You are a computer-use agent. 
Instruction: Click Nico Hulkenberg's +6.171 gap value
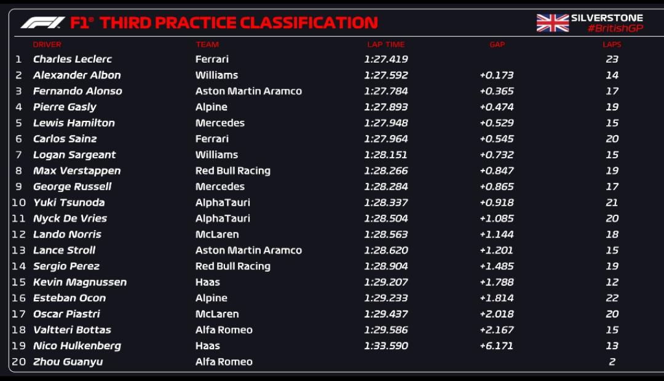coord(496,346)
